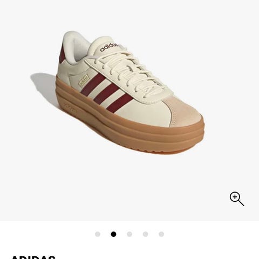The height and width of the screenshot is (259, 259).
Task: Jump to the fourth carousel dot
Action: coord(145,234)
